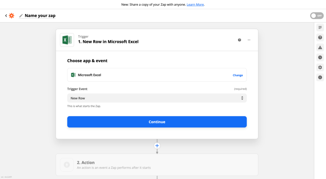Click the Excel icon in trigger header
Screen dimensions: 326x179
click(67, 40)
